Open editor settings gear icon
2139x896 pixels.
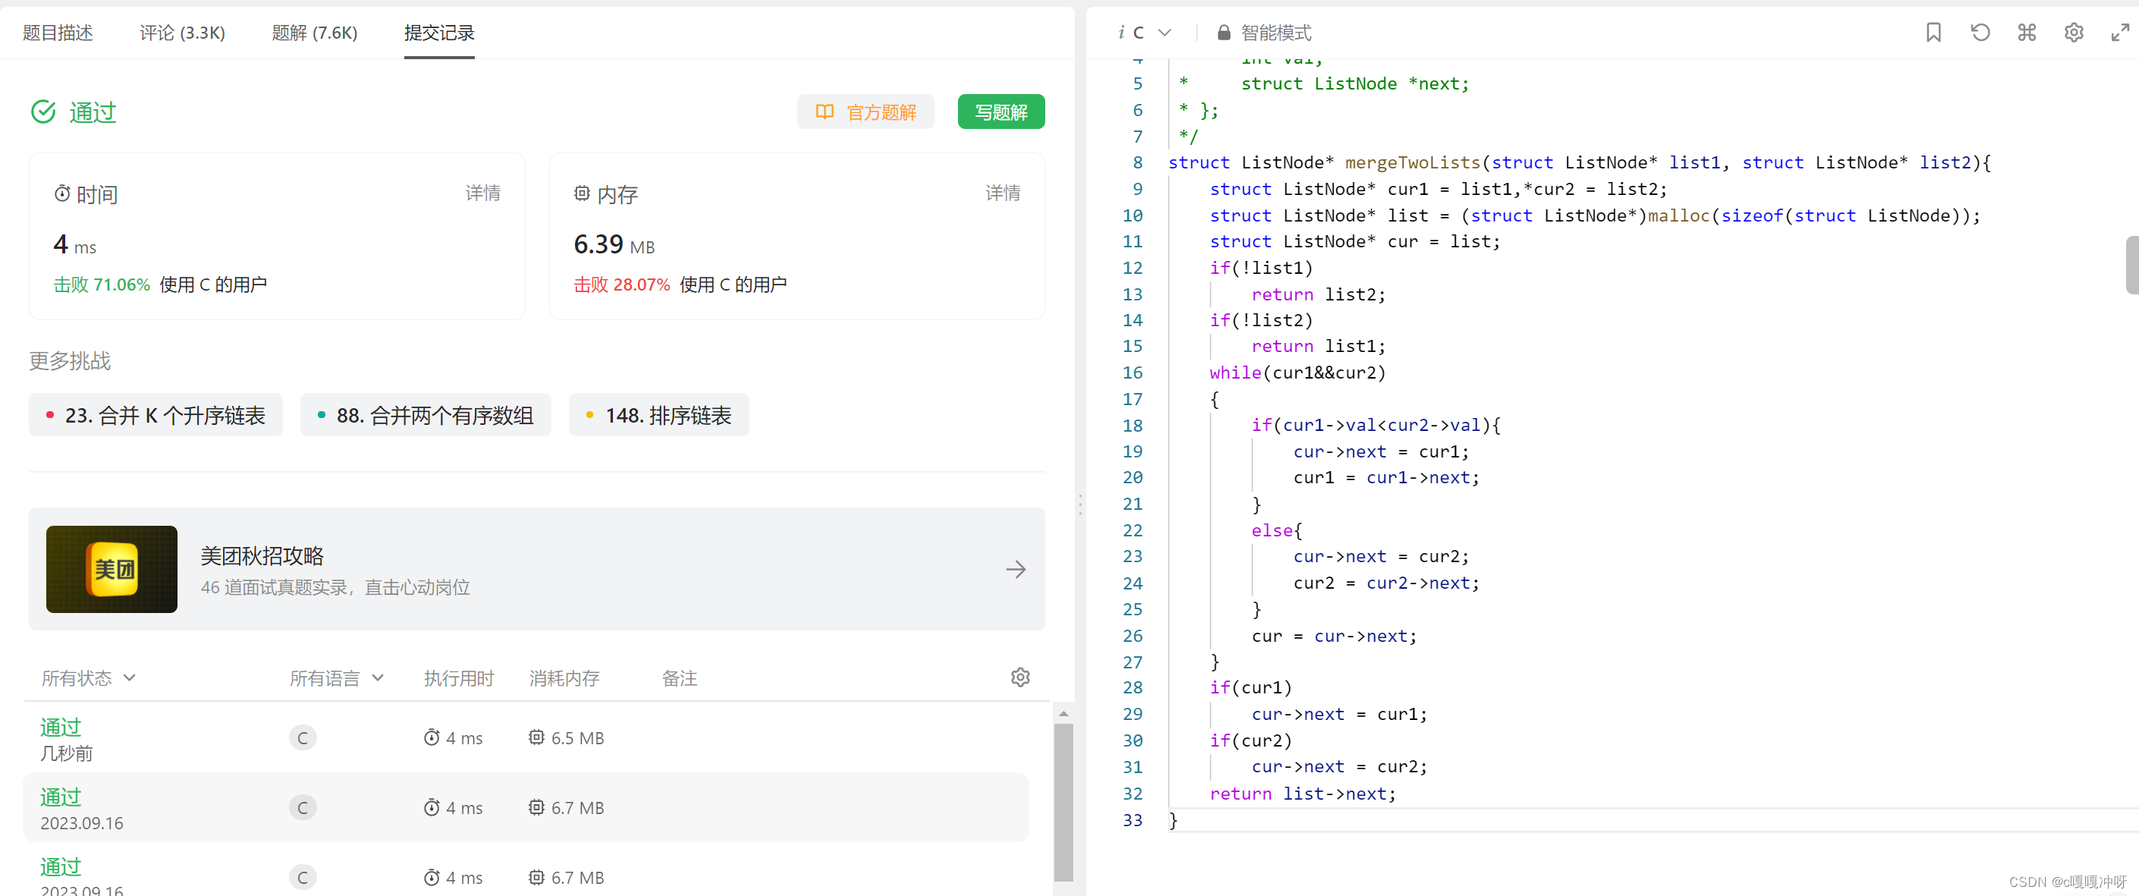(2074, 33)
